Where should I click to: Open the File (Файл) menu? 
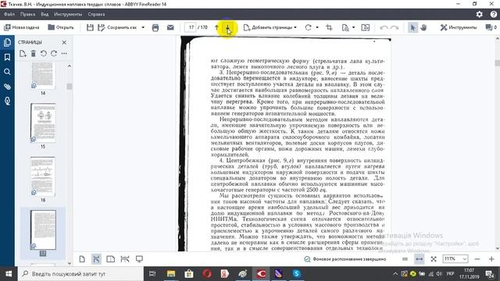pos(9,14)
